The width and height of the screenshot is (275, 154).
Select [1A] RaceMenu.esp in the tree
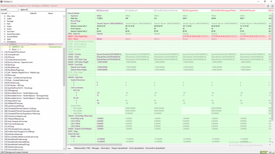point(12,68)
